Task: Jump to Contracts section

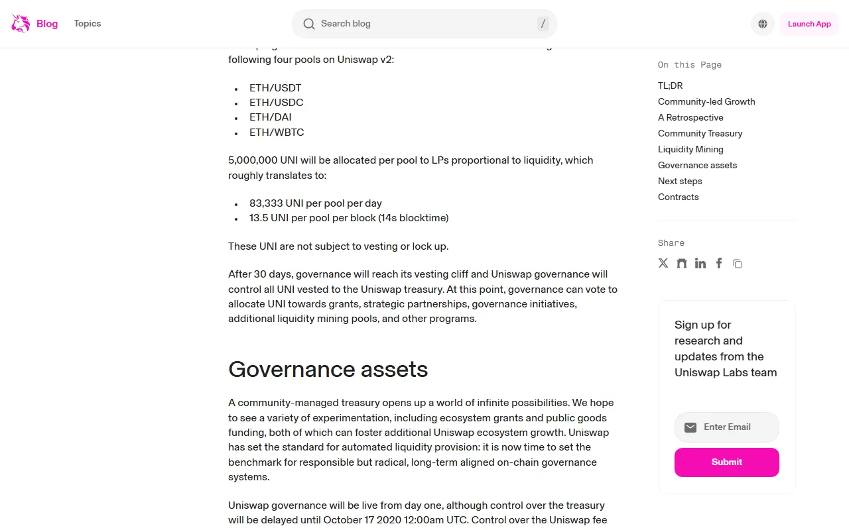Action: (x=678, y=197)
